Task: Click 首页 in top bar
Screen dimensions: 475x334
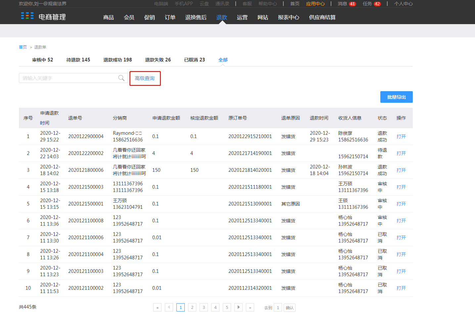Action: (295, 4)
